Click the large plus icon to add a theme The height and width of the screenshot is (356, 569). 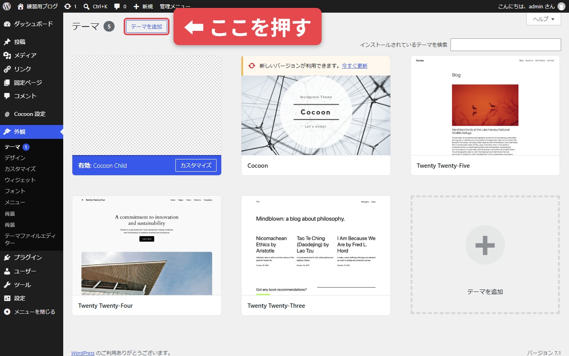[485, 245]
